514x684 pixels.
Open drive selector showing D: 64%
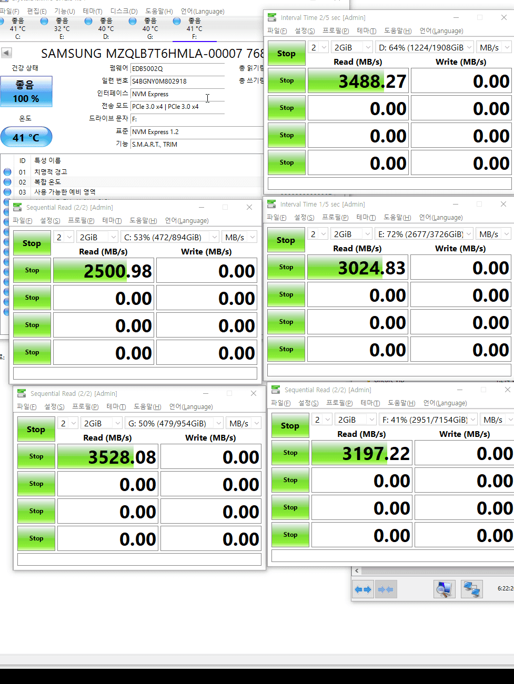point(425,47)
